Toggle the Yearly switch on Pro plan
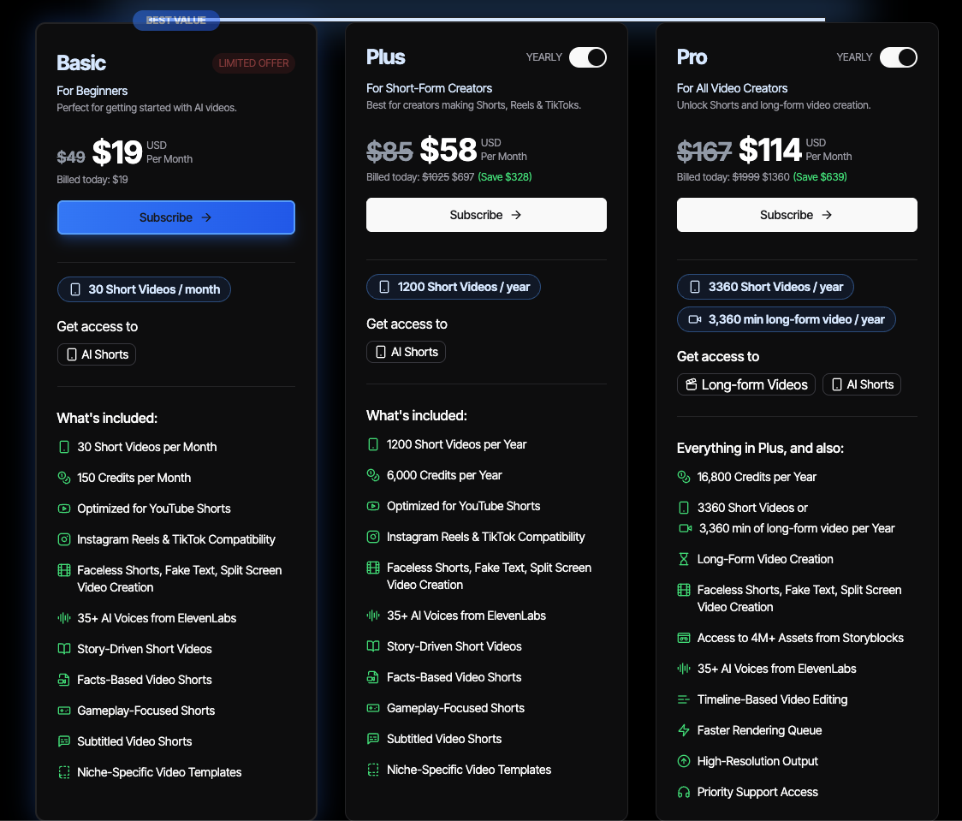The image size is (962, 821). click(898, 57)
